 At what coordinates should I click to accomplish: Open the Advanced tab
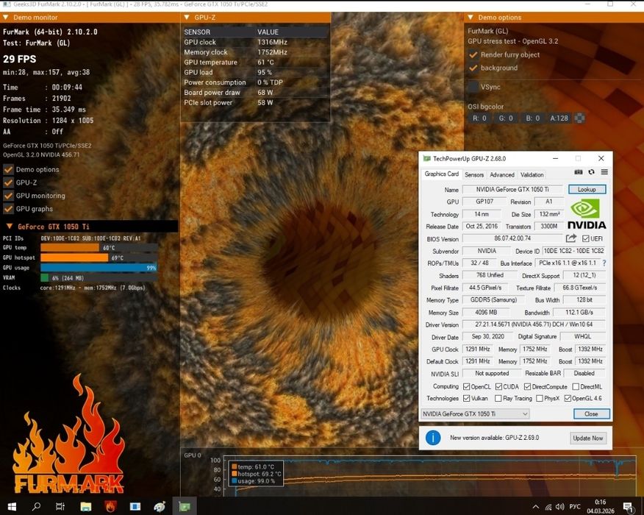point(502,174)
